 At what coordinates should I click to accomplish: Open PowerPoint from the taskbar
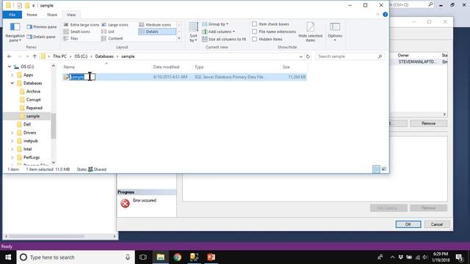click(211, 257)
